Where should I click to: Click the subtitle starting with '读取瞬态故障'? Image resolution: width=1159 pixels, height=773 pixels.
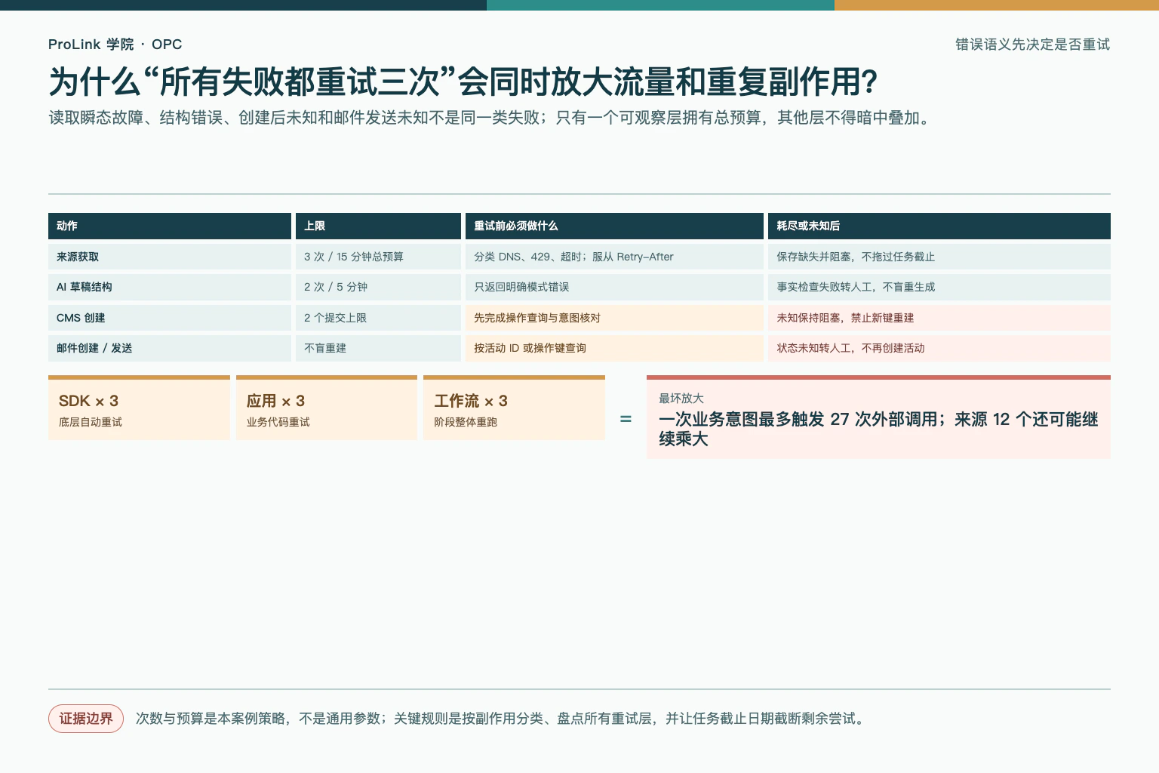click(x=491, y=118)
